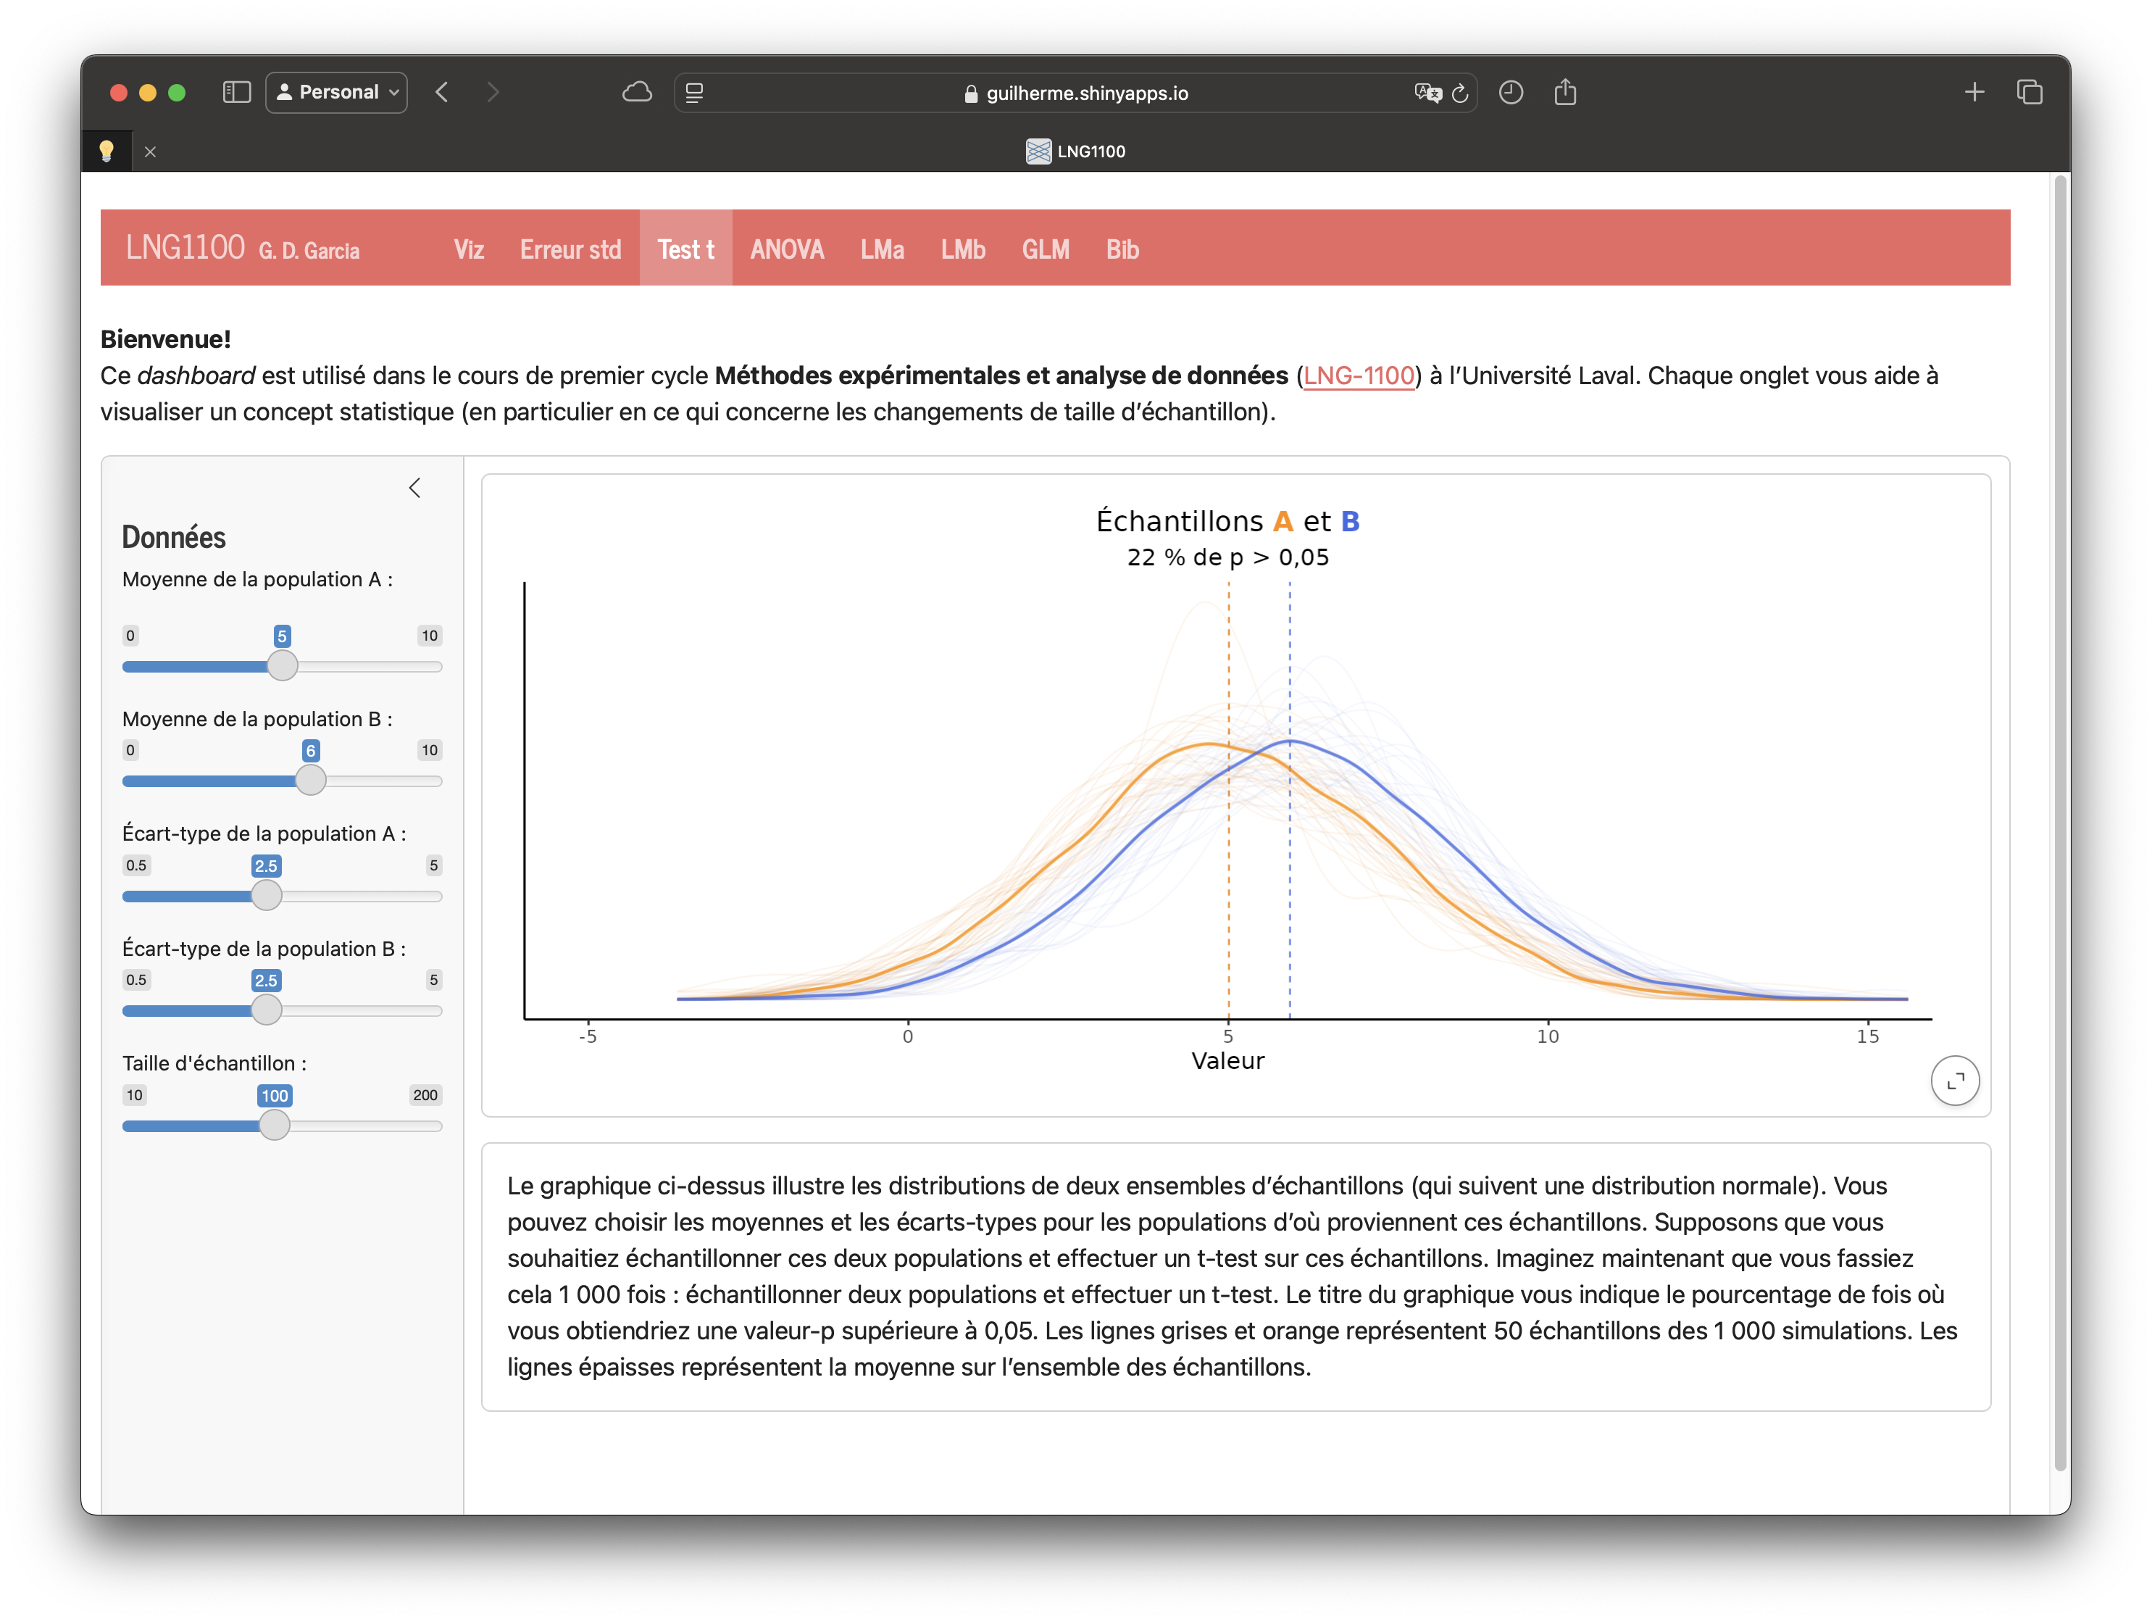Click the Share icon in Safari toolbar

tap(1565, 93)
